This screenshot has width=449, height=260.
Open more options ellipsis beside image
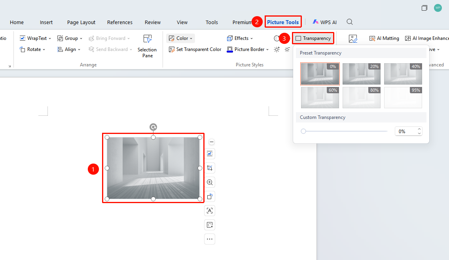(210, 239)
